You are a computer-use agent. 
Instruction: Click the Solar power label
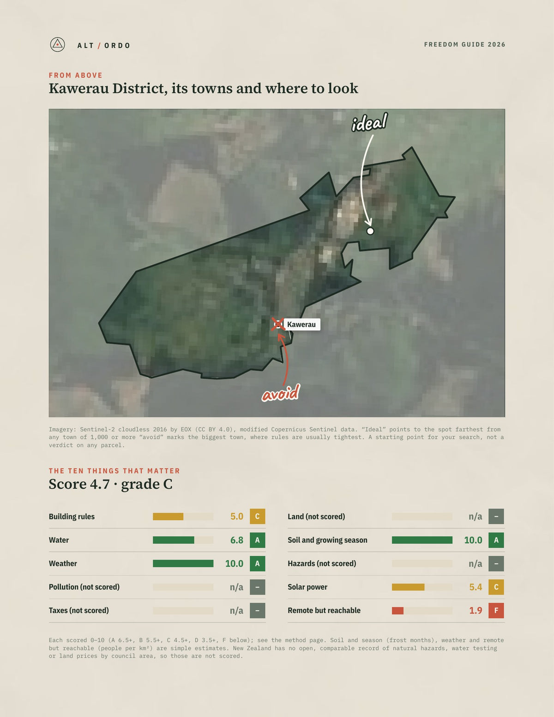(x=307, y=587)
